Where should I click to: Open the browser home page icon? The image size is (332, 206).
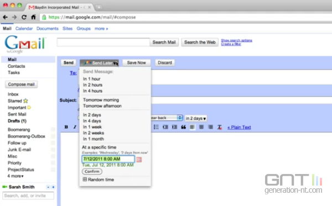click(x=33, y=17)
